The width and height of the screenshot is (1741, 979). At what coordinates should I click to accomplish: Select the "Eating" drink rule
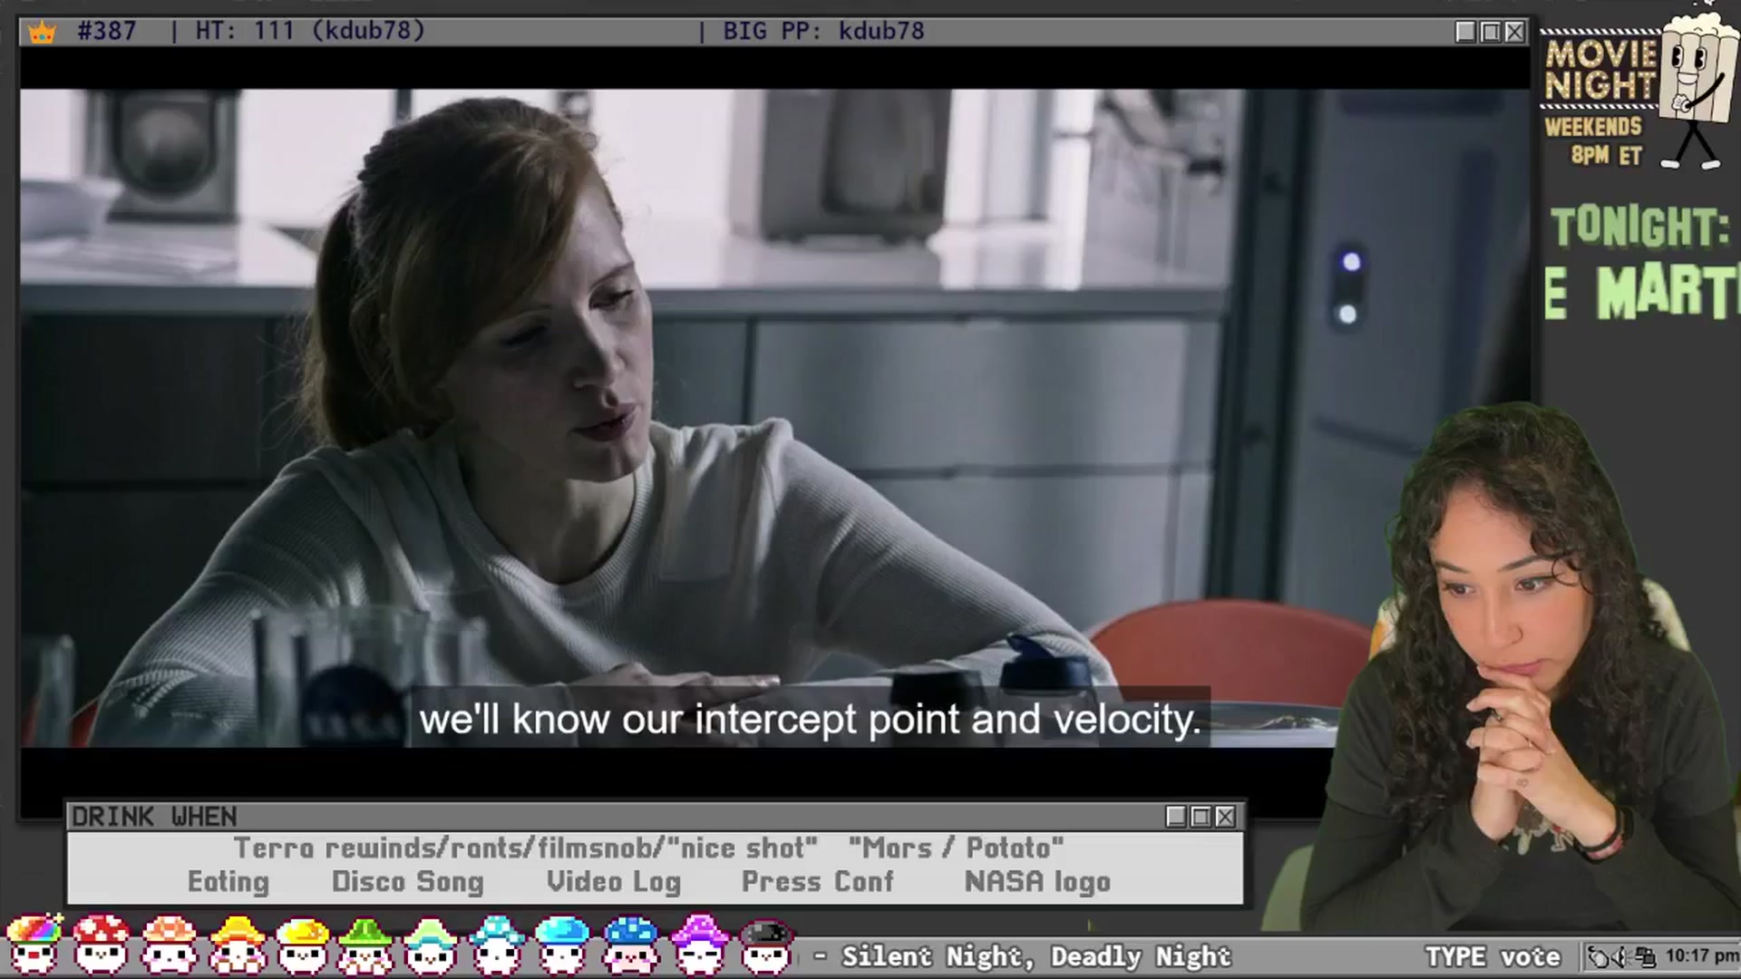click(229, 882)
